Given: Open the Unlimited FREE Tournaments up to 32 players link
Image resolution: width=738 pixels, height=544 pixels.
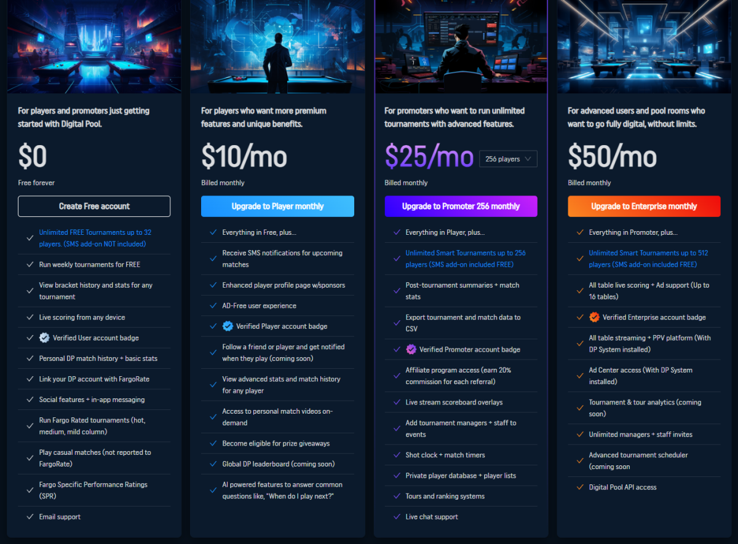Looking at the screenshot, I should pos(95,238).
